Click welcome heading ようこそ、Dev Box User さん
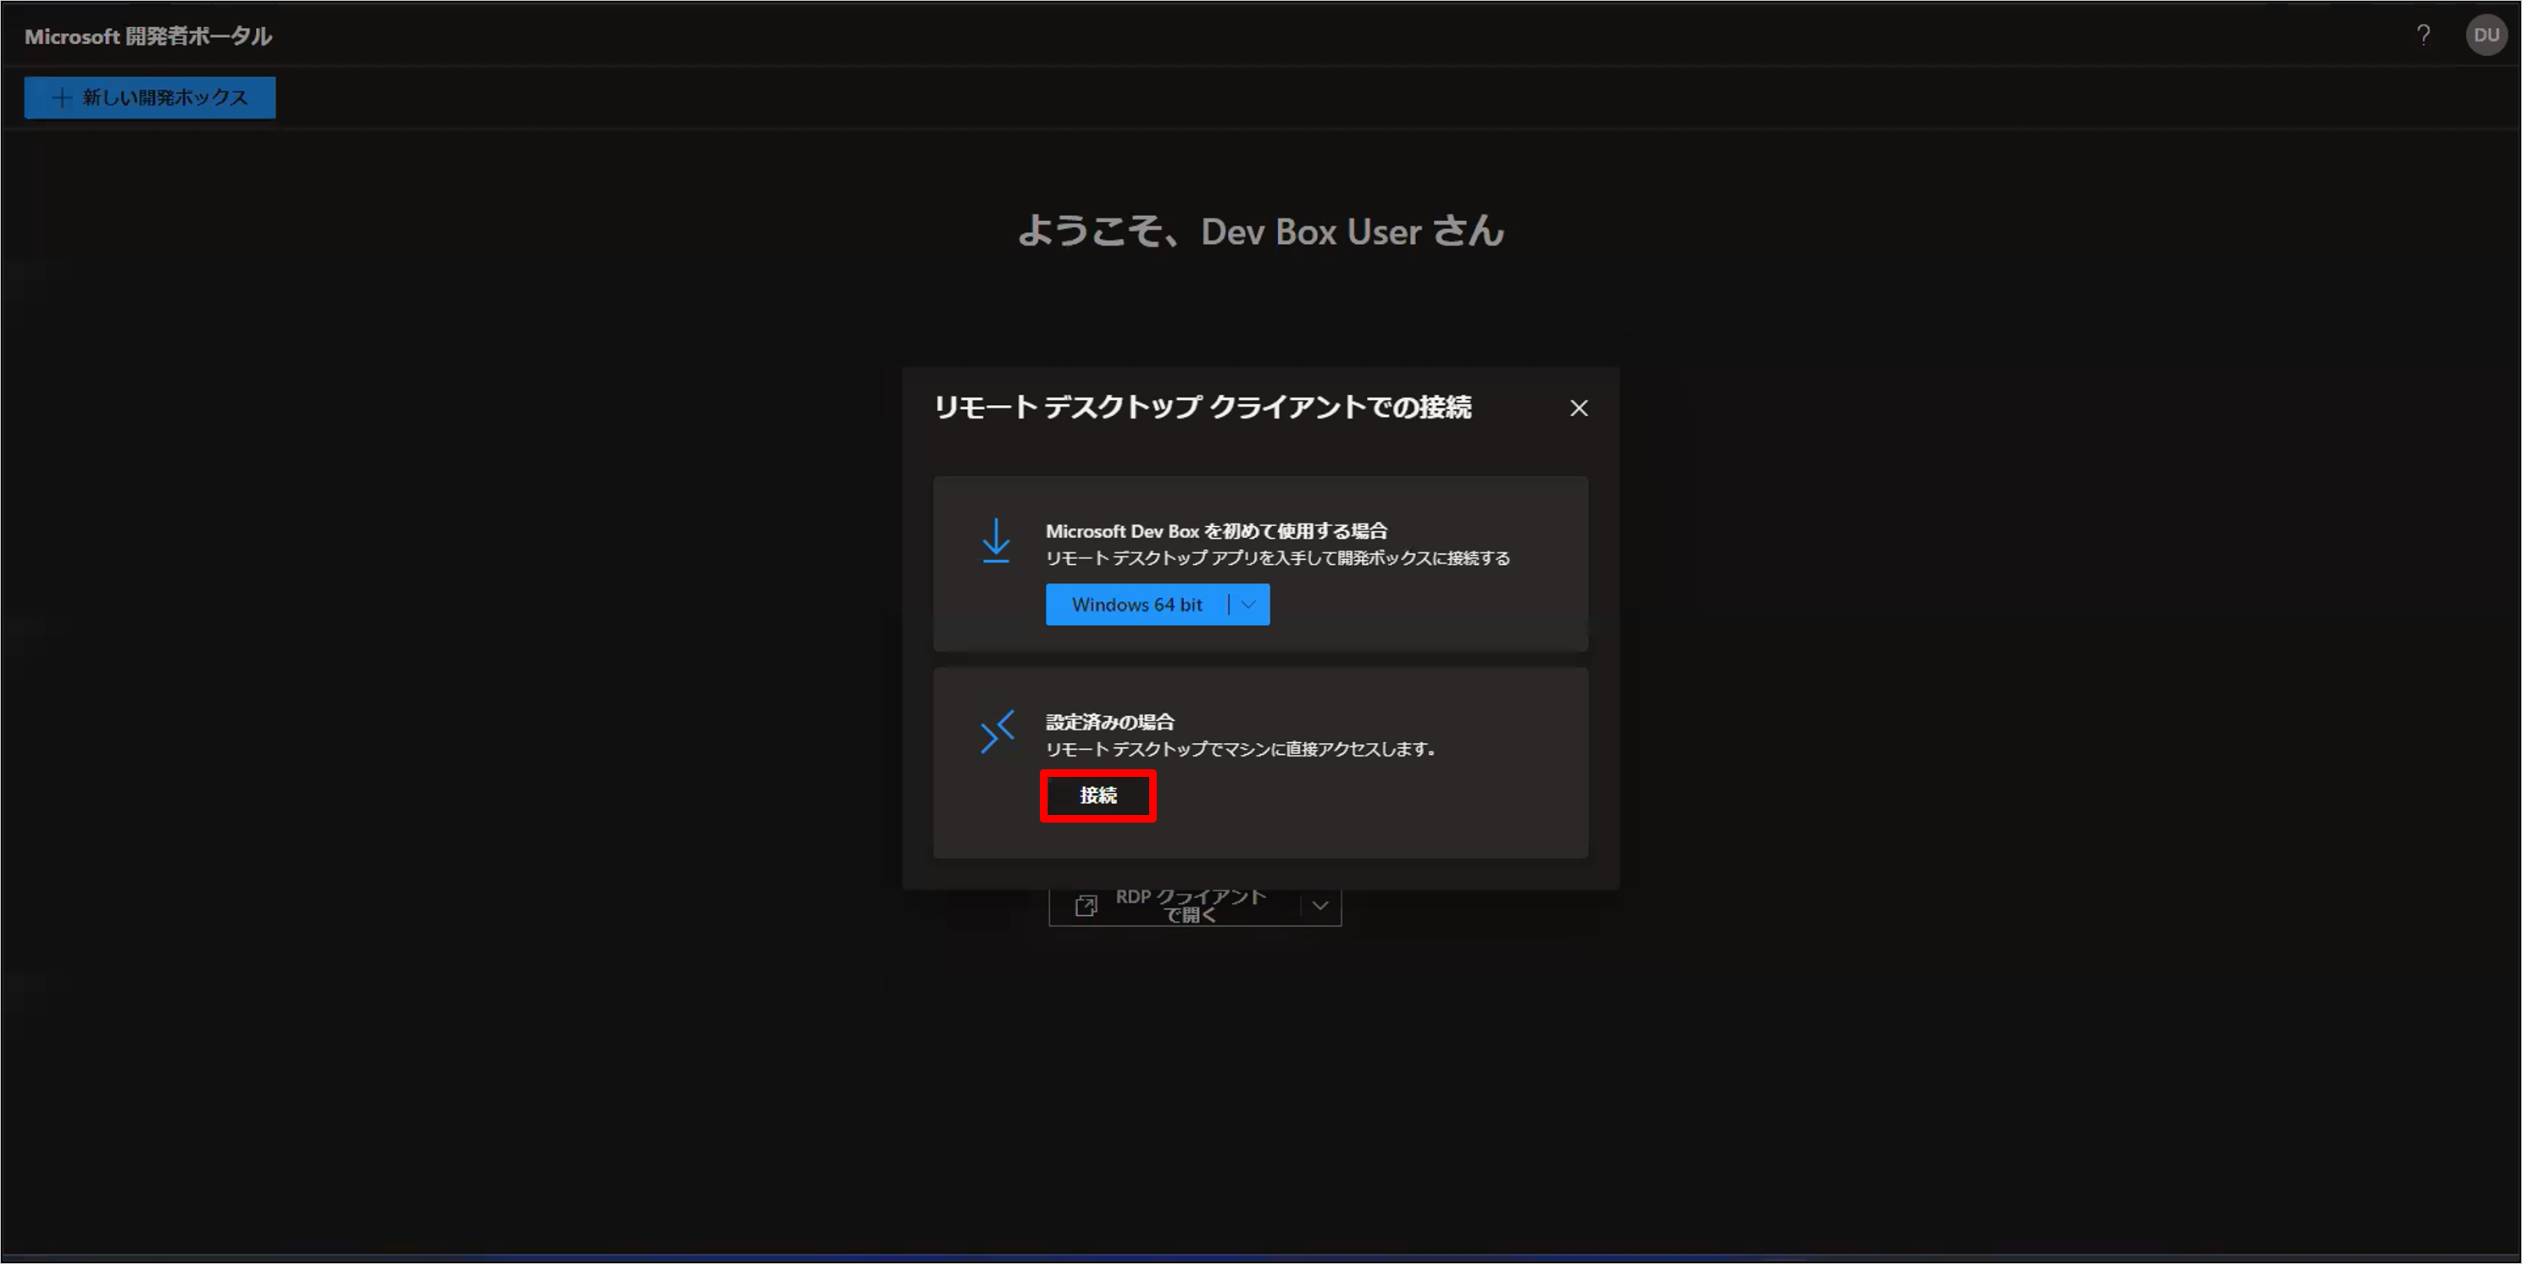2522x1264 pixels. click(1260, 231)
